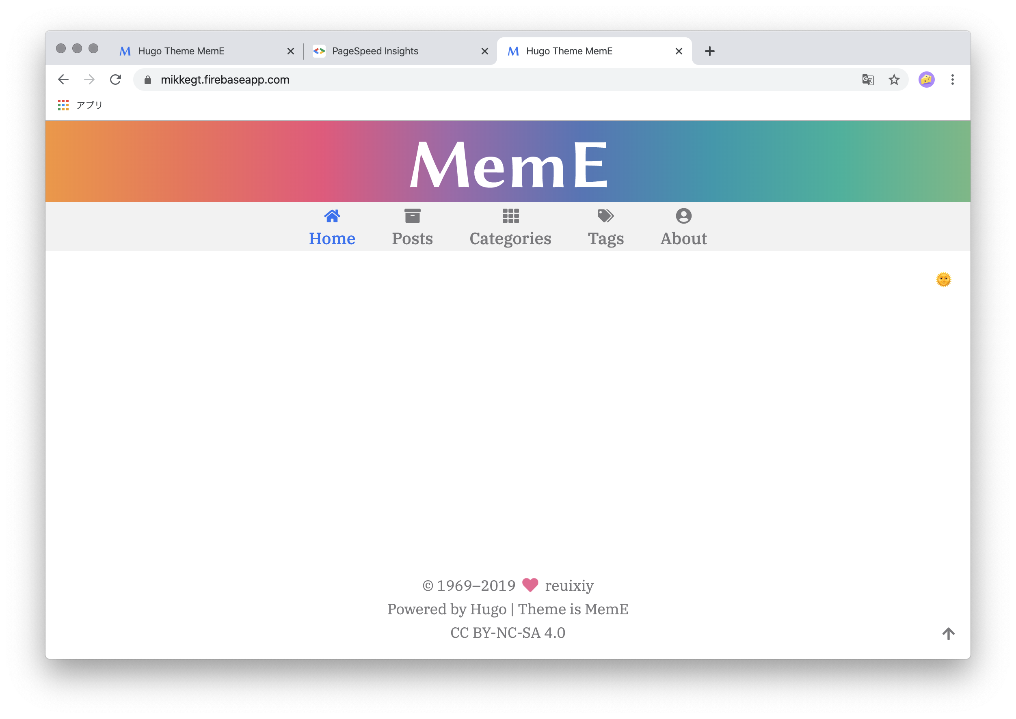Click the Categories grid icon
Viewport: 1016px width, 719px height.
tap(510, 216)
